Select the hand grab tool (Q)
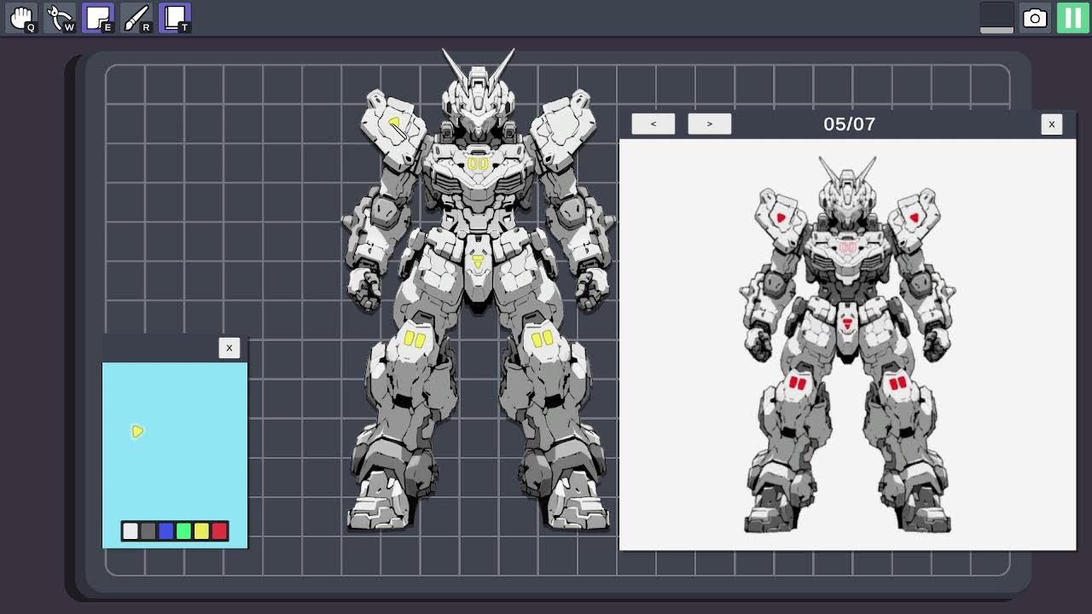This screenshot has height=614, width=1092. [21, 18]
